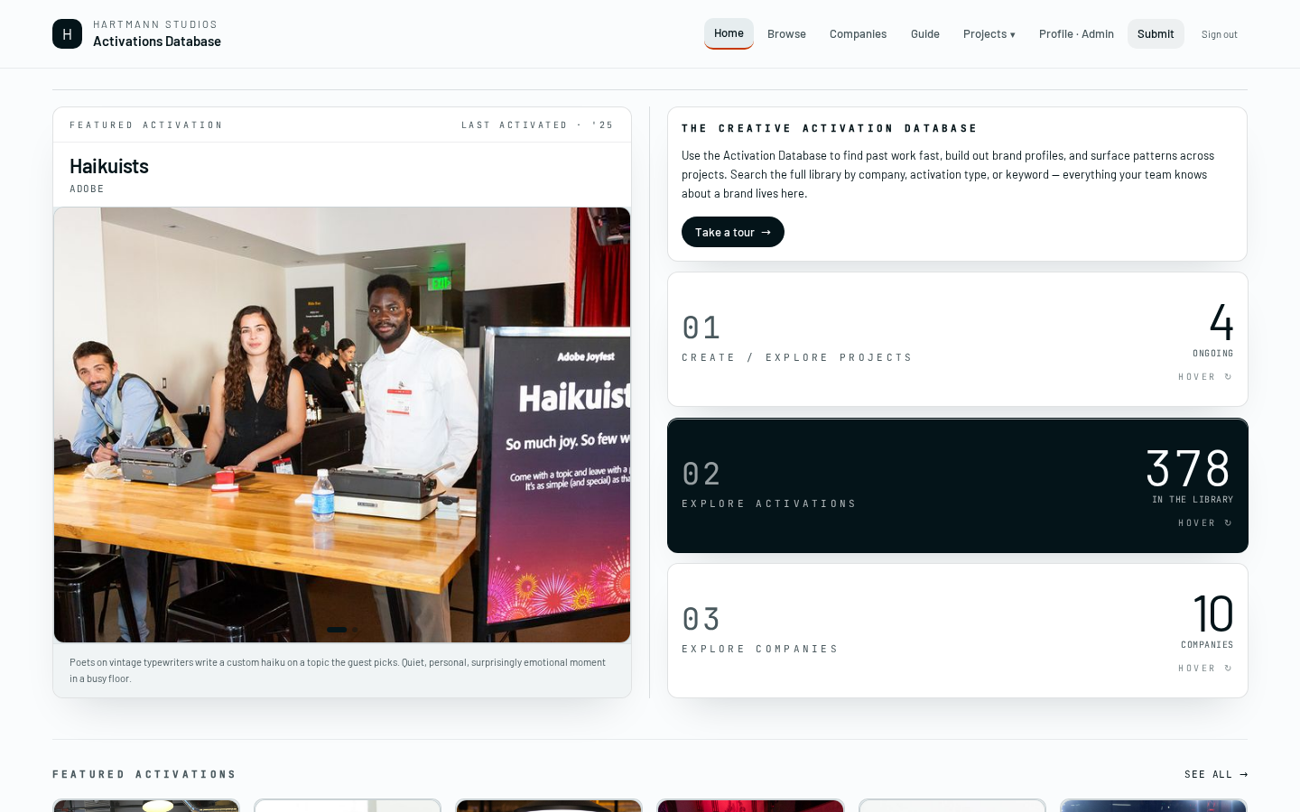The width and height of the screenshot is (1300, 812).
Task: Click the Haikuists featured photo
Action: 342,425
